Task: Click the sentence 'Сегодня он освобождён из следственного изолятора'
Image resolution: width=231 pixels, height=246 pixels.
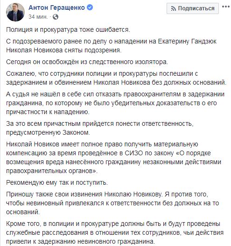Action: click(x=87, y=62)
